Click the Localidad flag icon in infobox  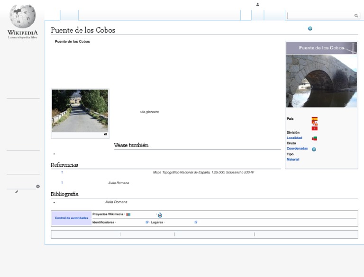coord(314,138)
